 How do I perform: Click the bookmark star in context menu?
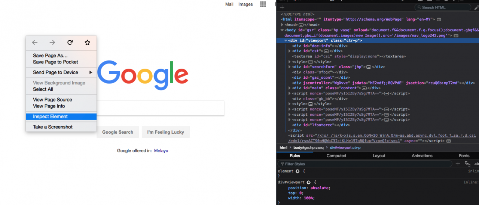click(87, 43)
